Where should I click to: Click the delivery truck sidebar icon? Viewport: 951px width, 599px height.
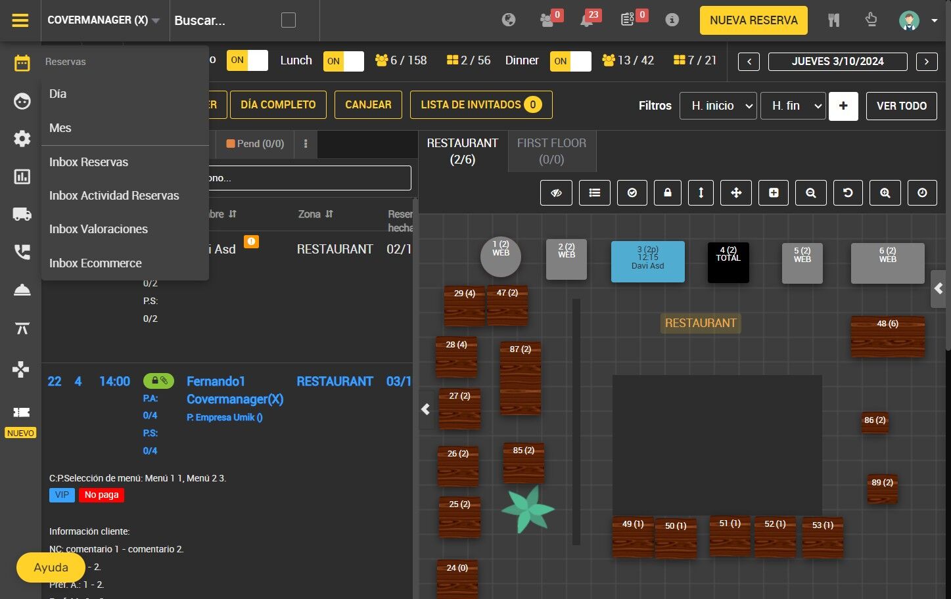click(22, 214)
